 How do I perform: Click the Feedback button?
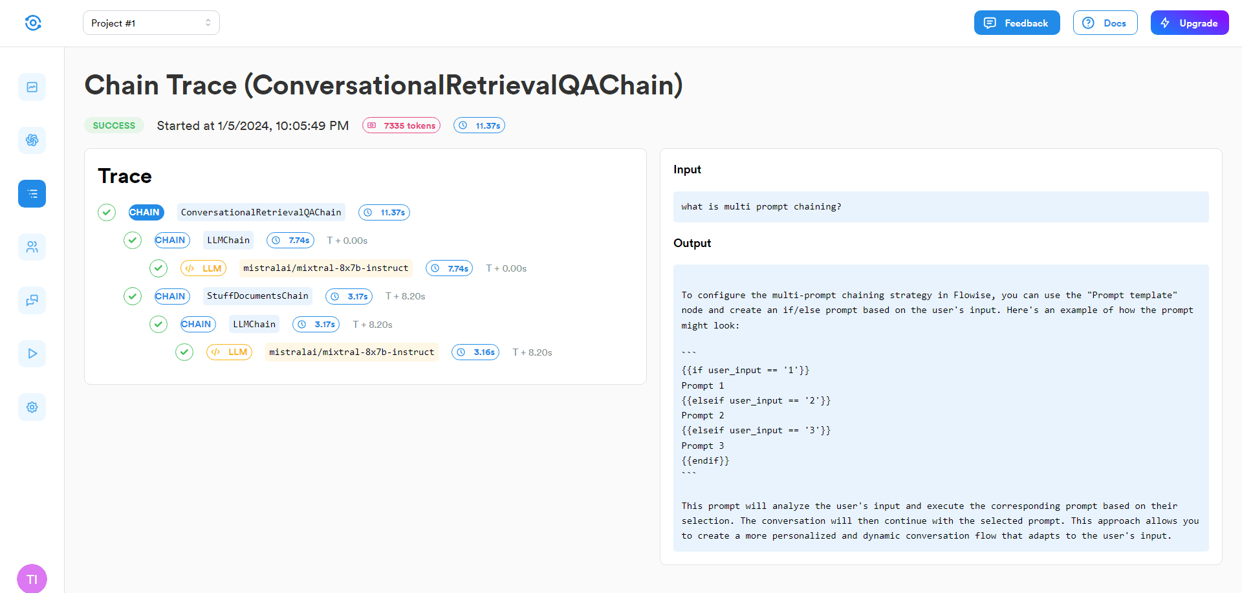[1017, 22]
